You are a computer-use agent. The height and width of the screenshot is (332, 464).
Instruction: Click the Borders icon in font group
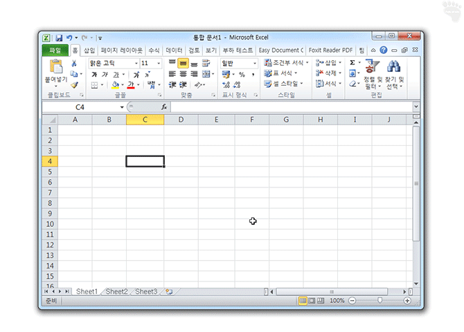pos(94,85)
